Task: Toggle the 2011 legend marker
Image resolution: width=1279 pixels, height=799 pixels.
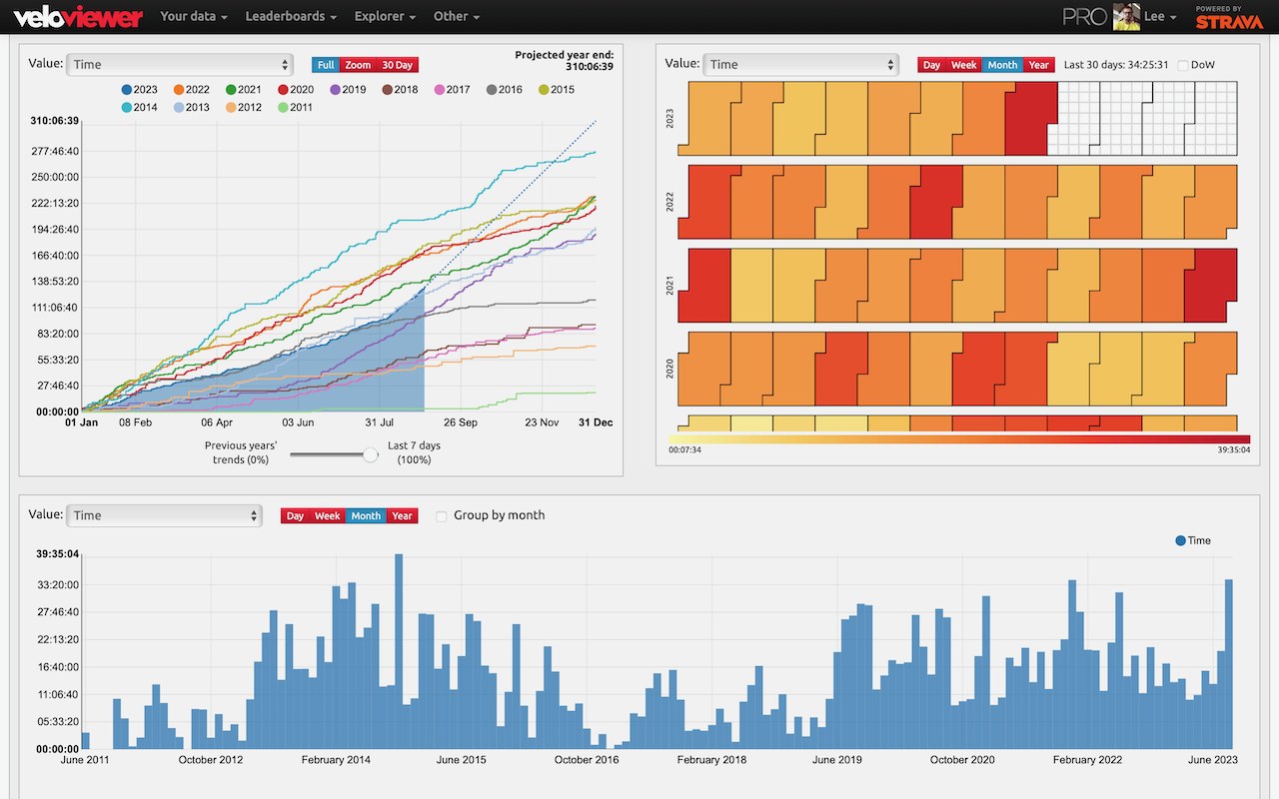Action: click(283, 108)
